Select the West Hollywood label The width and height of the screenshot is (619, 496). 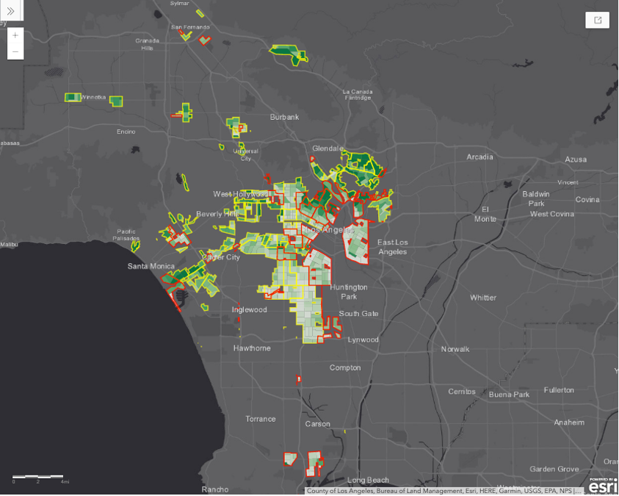tap(241, 194)
